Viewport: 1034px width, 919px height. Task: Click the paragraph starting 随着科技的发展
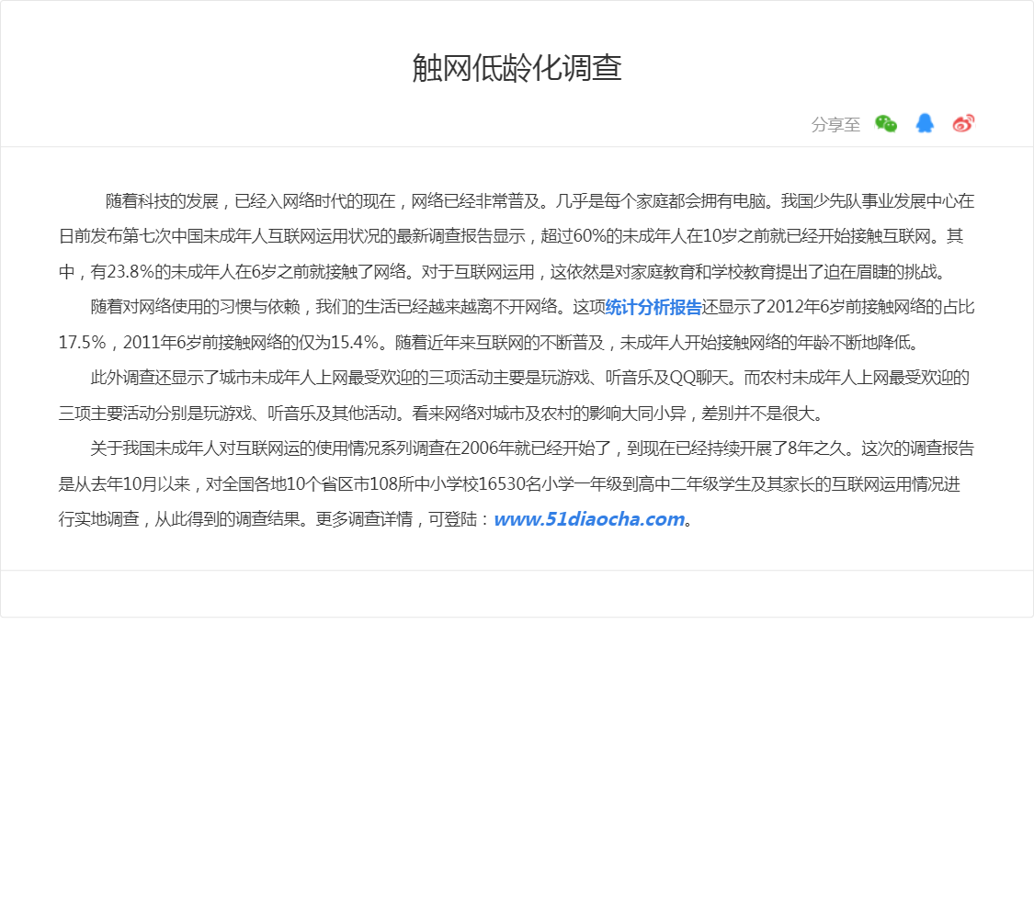coord(517,236)
